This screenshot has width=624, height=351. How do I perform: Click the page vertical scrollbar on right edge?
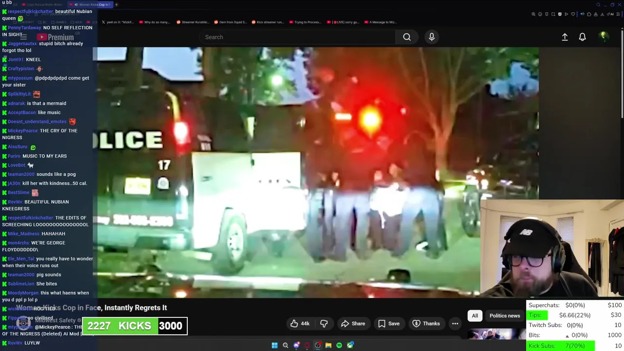pos(622,73)
